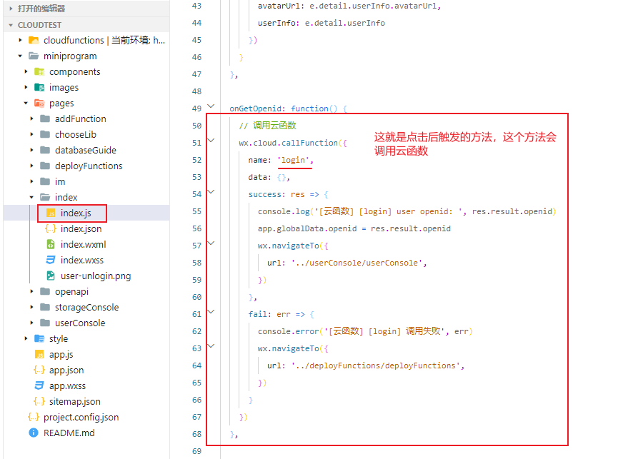
Task: Click the index.wxml file icon
Action: 51,245
